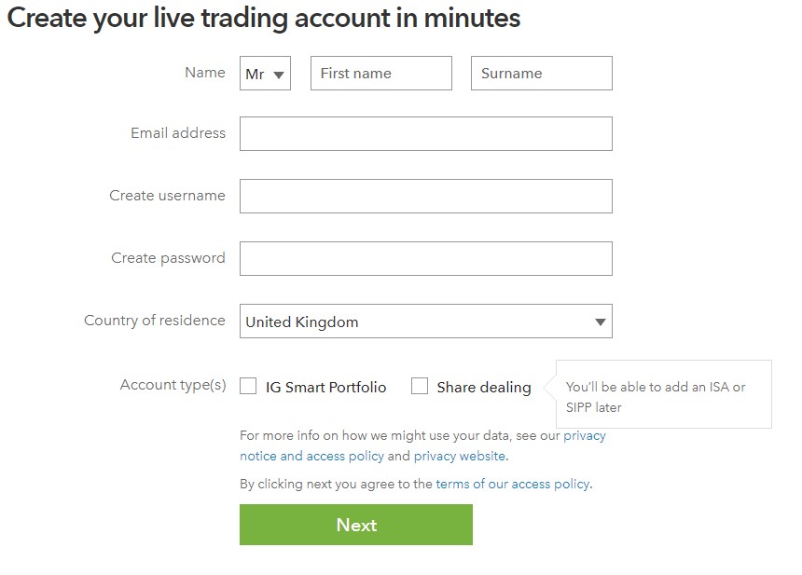
Task: Click the Account type(s) label
Action: point(173,384)
